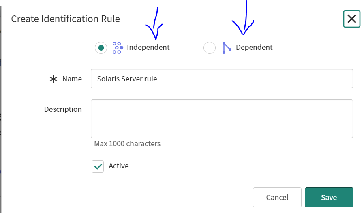Click inside the empty Description text area
This screenshot has width=364, height=213.
pyautogui.click(x=222, y=119)
